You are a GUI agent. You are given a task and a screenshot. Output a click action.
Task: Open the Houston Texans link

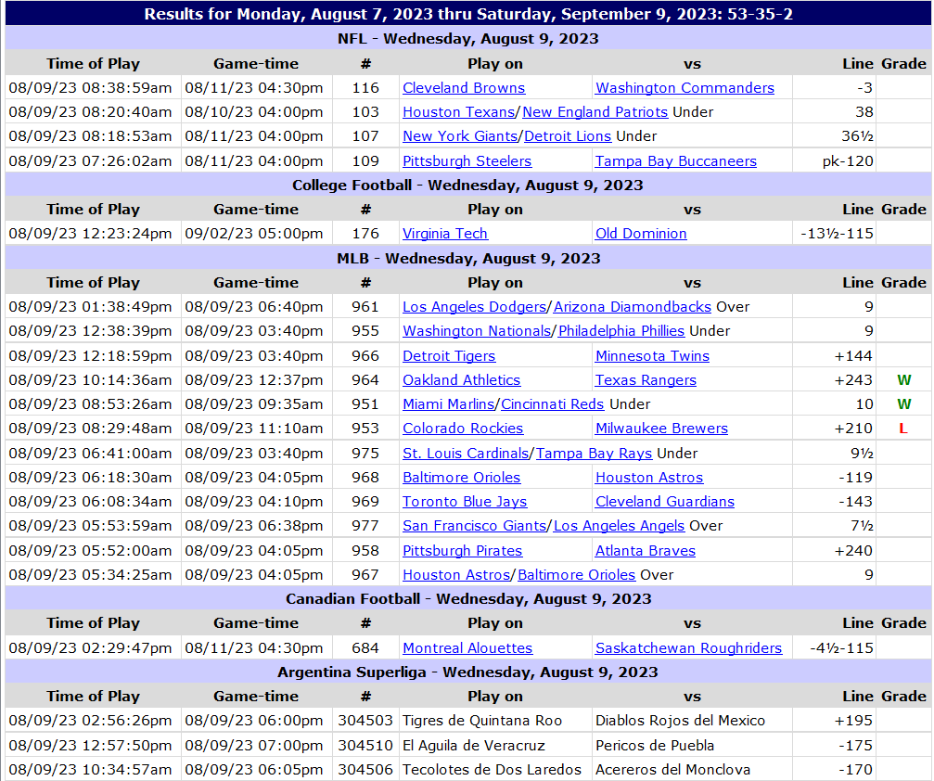(x=459, y=112)
